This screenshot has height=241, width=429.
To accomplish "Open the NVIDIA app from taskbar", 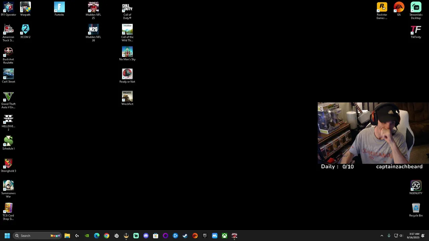I will click(87, 236).
